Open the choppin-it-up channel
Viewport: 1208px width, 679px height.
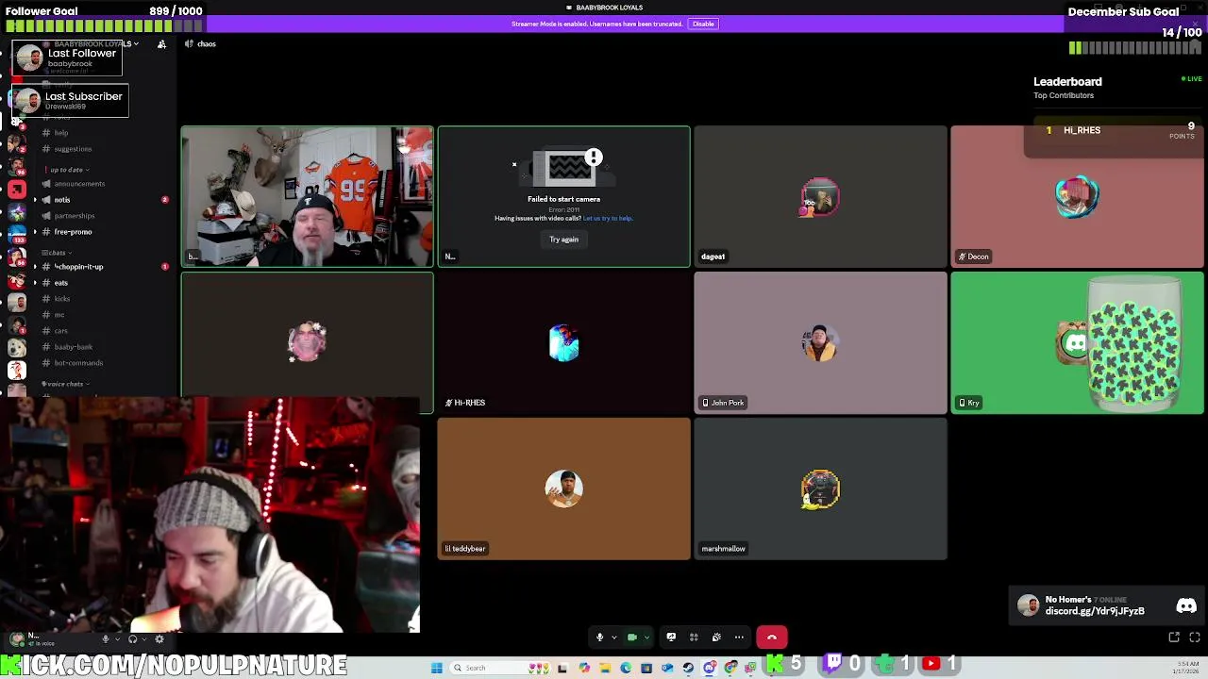tap(79, 267)
